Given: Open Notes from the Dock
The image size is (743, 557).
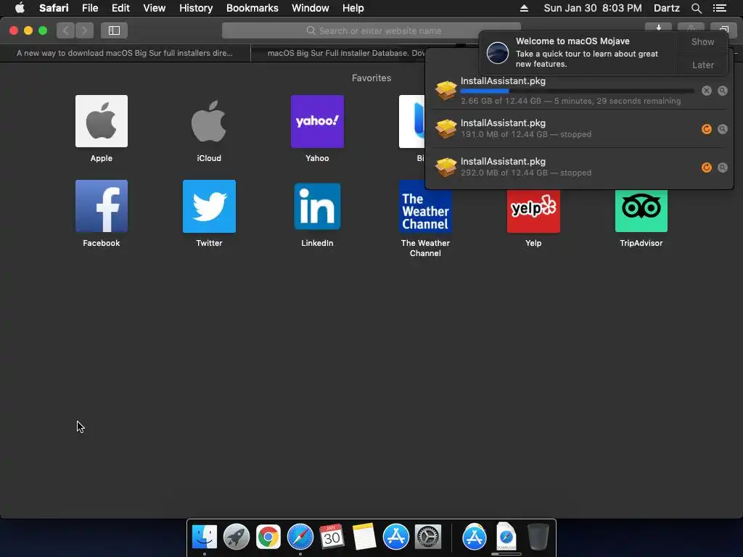Looking at the screenshot, I should pyautogui.click(x=364, y=537).
